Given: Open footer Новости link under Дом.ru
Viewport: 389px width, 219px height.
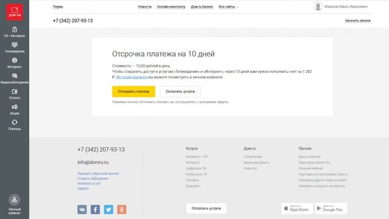Looking at the screenshot, I should (x=250, y=169).
